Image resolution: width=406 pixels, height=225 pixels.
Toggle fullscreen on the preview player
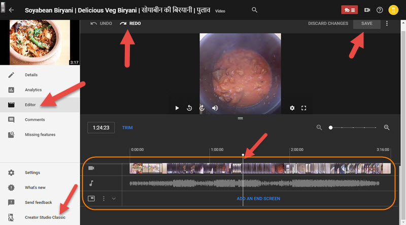click(303, 108)
